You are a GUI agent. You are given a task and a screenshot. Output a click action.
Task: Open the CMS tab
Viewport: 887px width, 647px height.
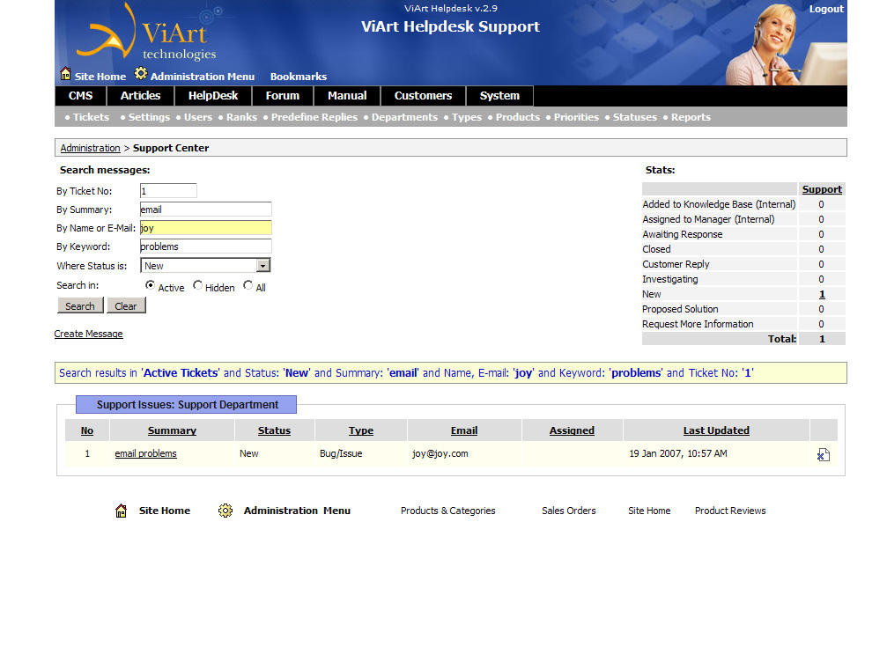80,96
